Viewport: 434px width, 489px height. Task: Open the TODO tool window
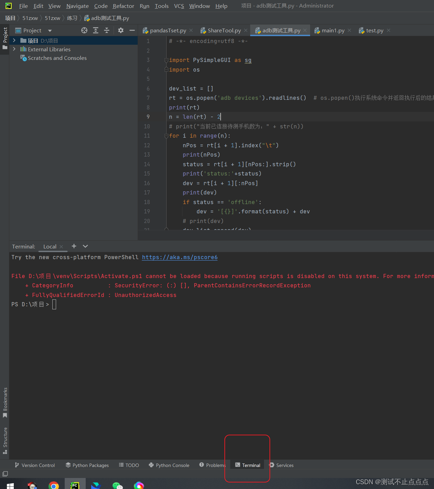coord(129,465)
